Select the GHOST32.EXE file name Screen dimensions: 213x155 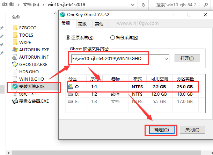33,64
